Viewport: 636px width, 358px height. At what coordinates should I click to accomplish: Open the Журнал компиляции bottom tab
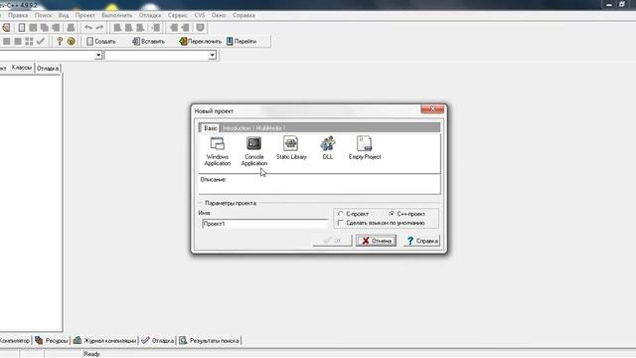(104, 340)
